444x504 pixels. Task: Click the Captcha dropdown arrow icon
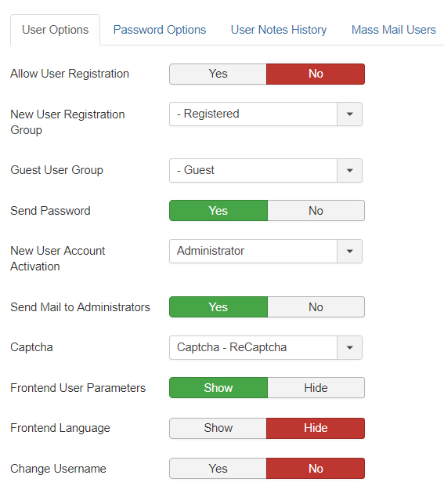pos(349,347)
